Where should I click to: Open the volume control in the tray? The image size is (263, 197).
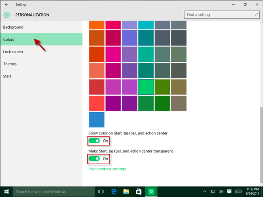pyautogui.click(x=221, y=191)
